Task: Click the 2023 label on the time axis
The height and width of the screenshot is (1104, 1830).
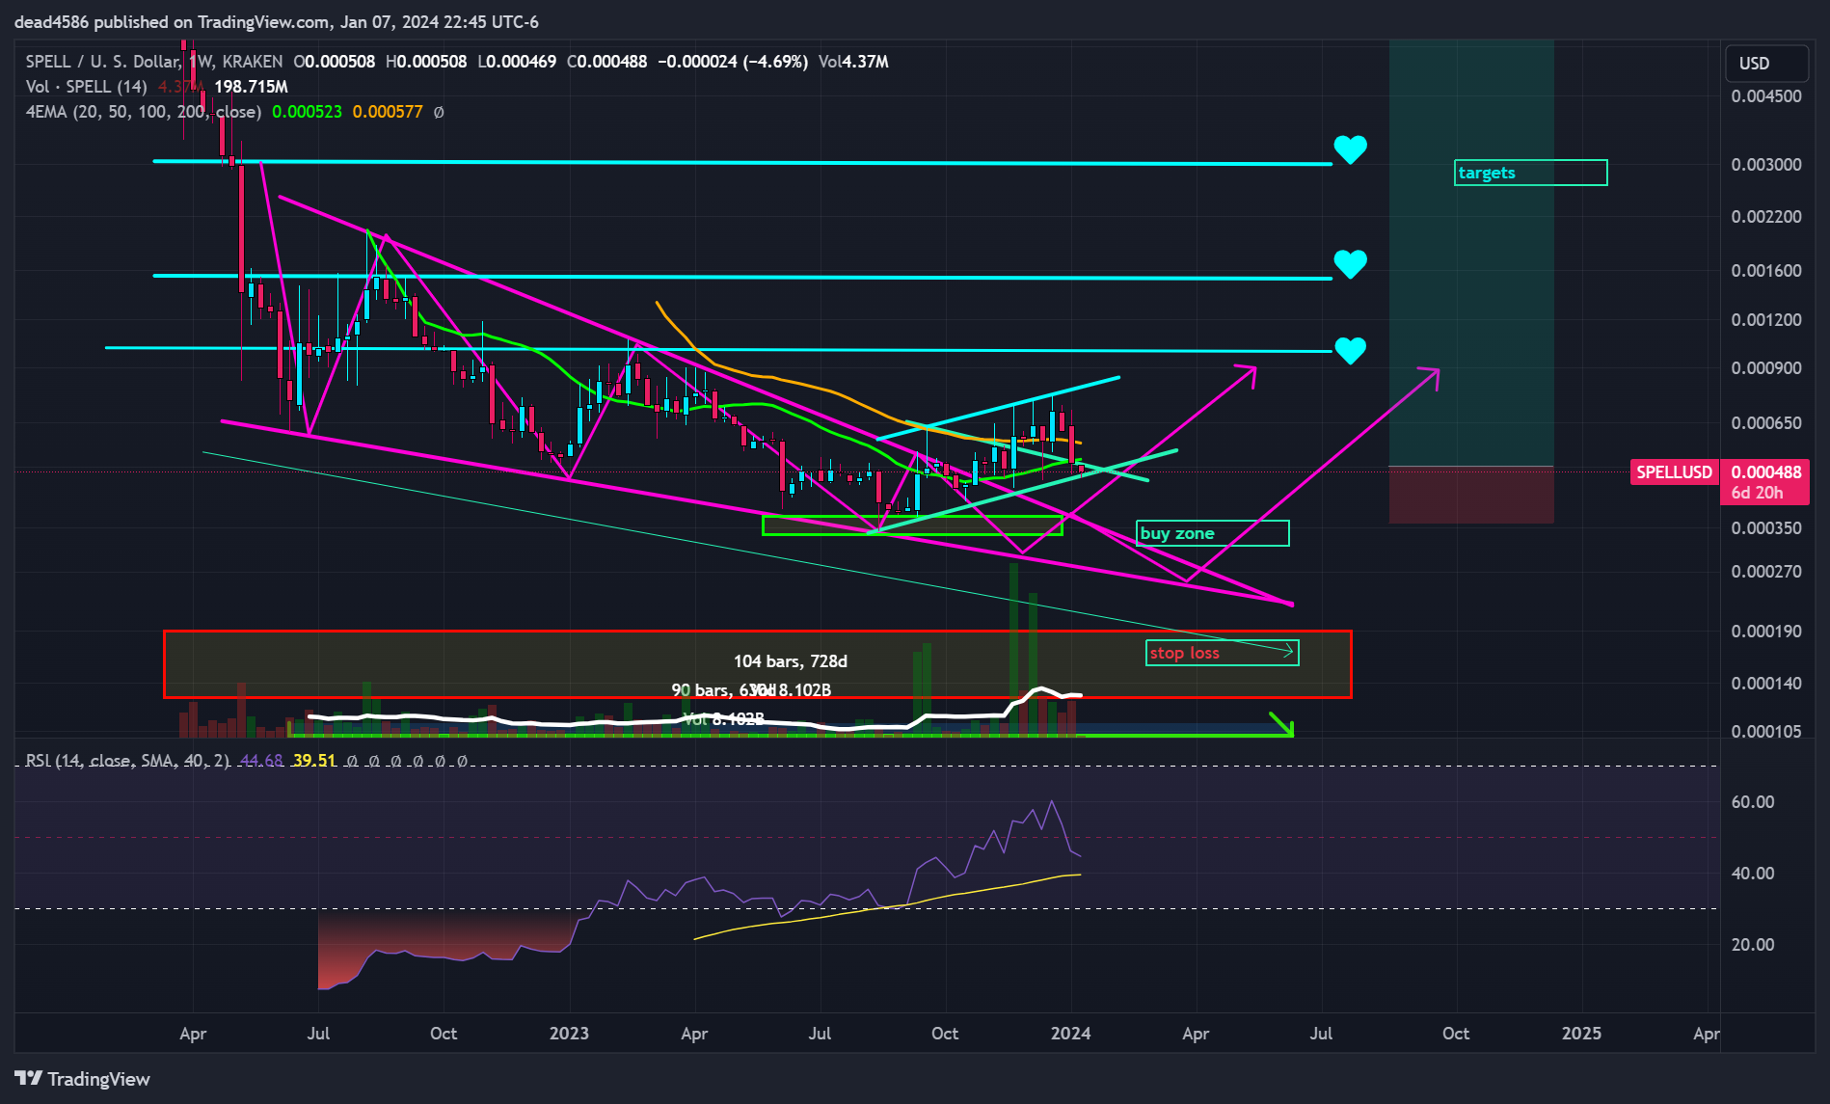Action: (x=569, y=1034)
